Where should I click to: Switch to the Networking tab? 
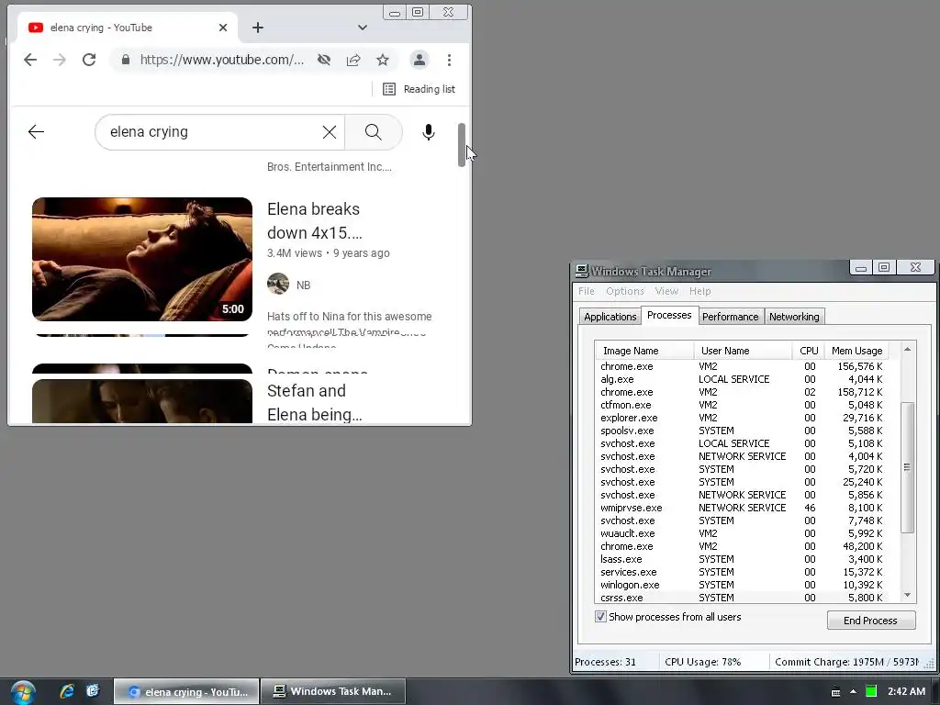coord(794,317)
